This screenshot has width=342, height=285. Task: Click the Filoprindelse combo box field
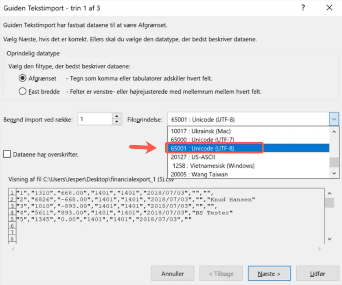(248, 119)
